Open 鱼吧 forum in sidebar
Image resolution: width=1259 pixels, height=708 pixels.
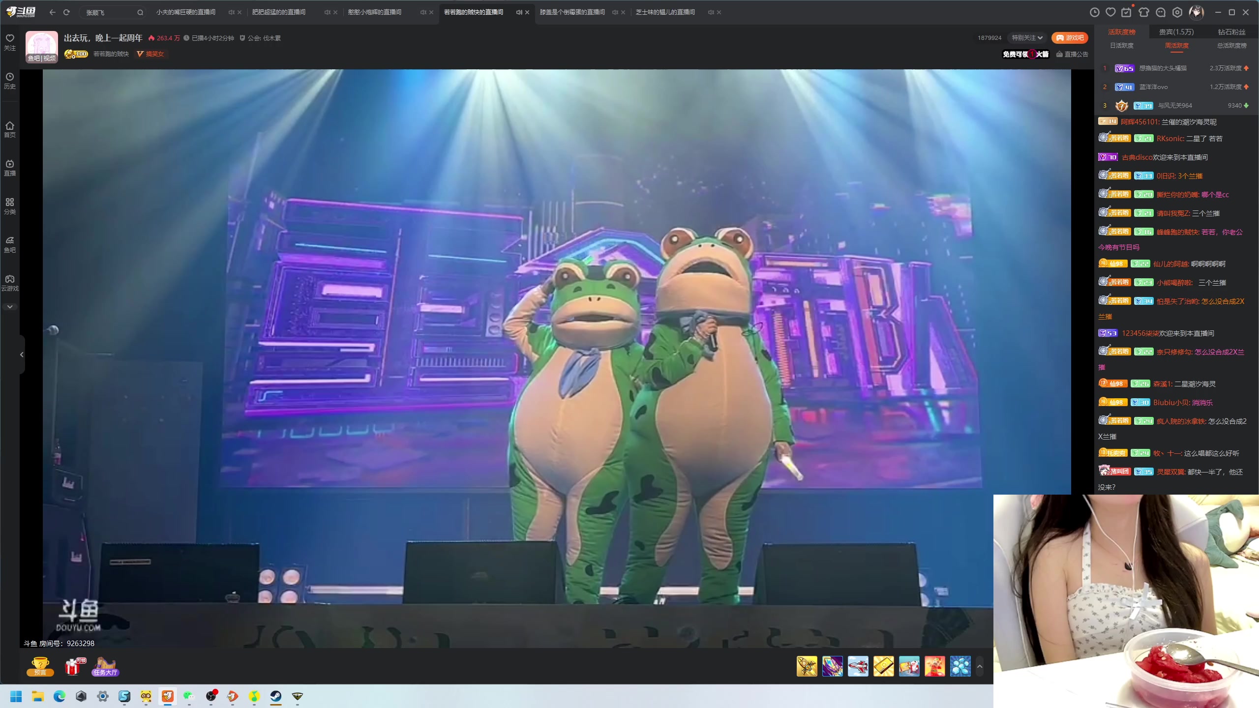[x=10, y=244]
